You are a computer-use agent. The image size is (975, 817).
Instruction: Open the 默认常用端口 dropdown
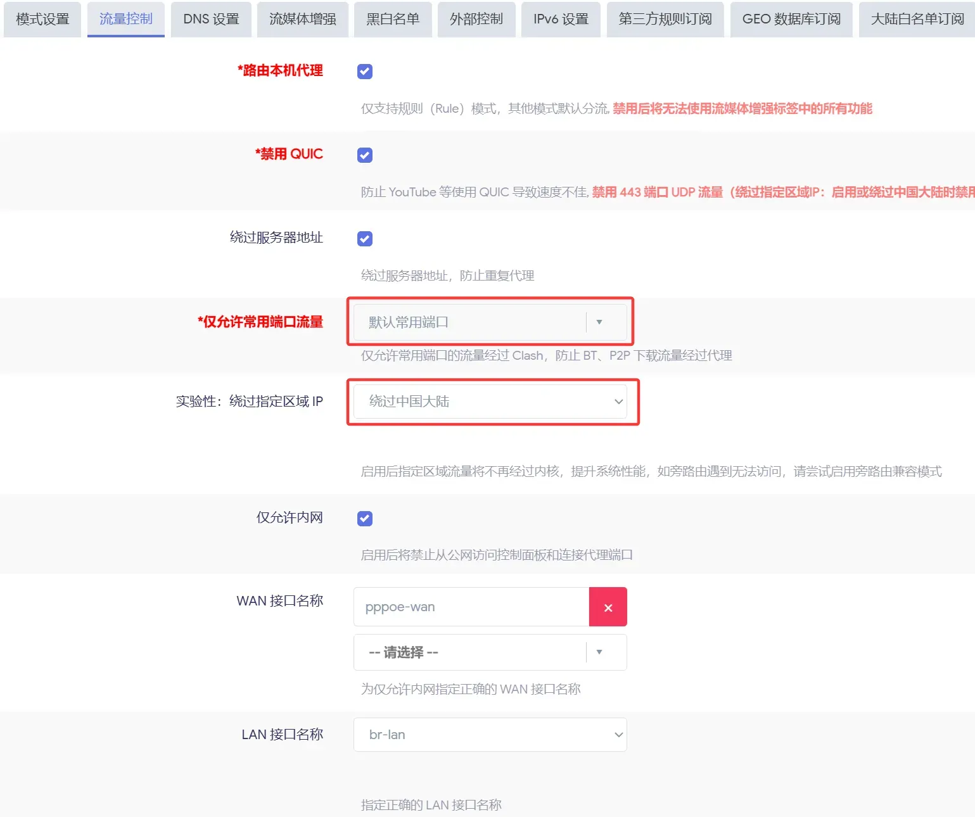pyautogui.click(x=490, y=322)
